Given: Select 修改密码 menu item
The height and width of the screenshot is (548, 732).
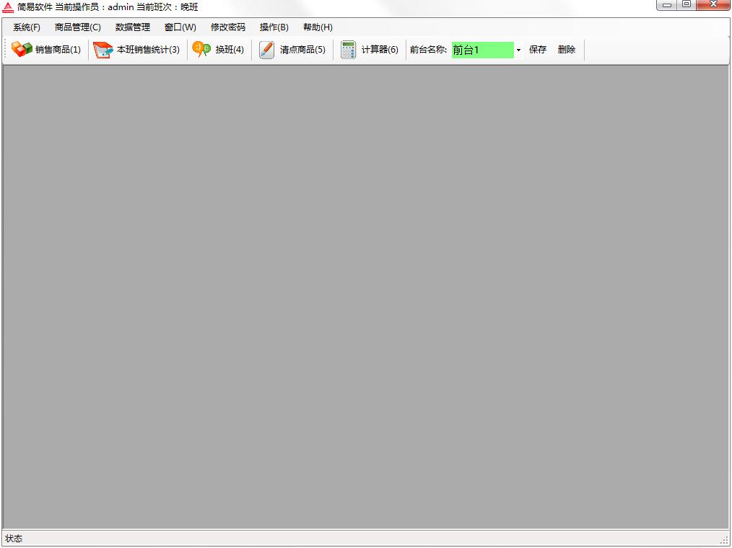Looking at the screenshot, I should pyautogui.click(x=228, y=27).
